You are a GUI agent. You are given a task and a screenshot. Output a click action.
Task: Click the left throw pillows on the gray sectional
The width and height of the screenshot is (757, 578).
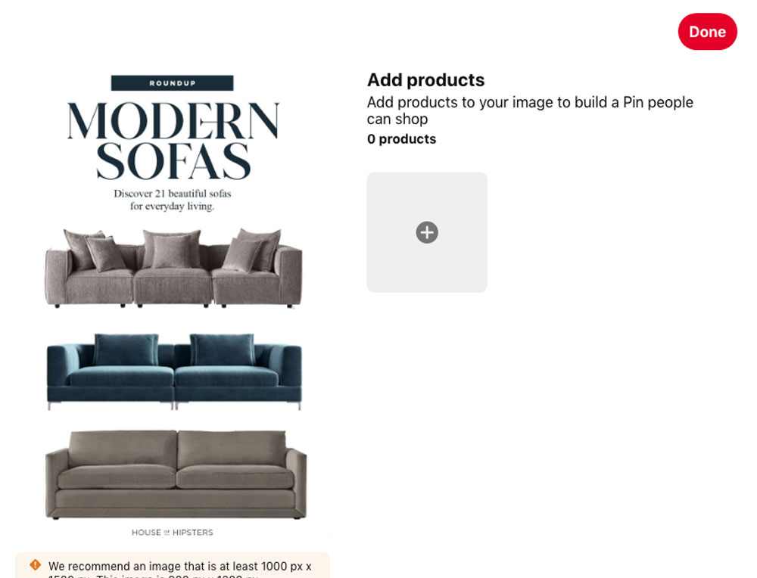95,250
